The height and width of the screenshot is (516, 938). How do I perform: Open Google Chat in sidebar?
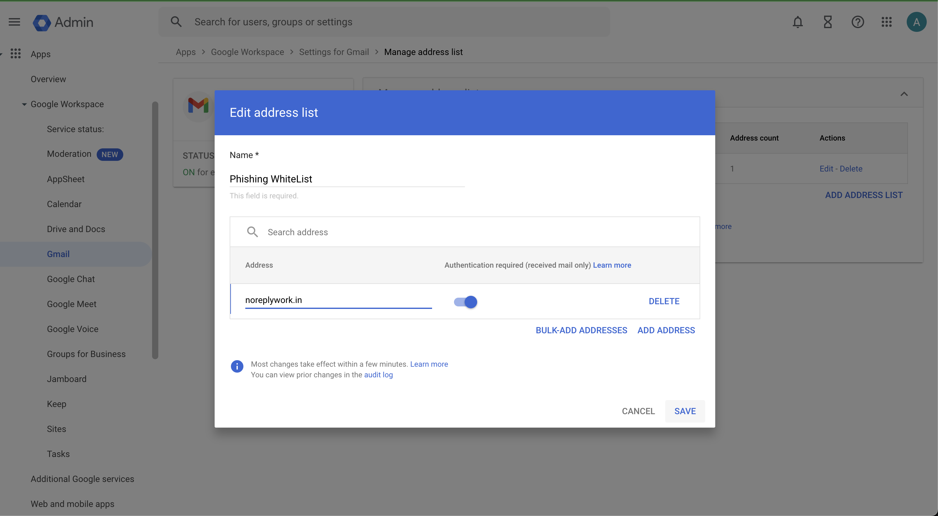(x=71, y=279)
